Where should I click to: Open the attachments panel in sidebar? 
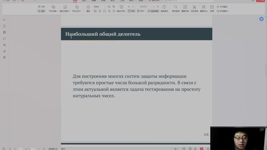click(4, 45)
